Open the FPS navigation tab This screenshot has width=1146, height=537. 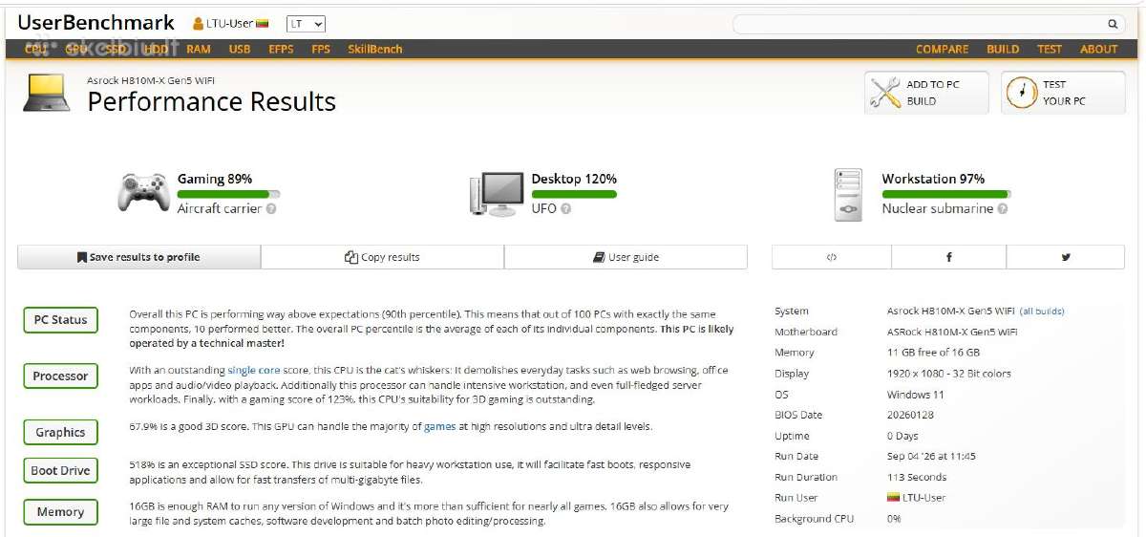(x=321, y=49)
